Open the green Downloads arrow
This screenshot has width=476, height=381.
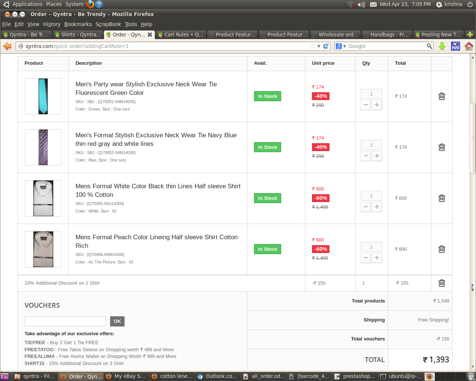442,46
